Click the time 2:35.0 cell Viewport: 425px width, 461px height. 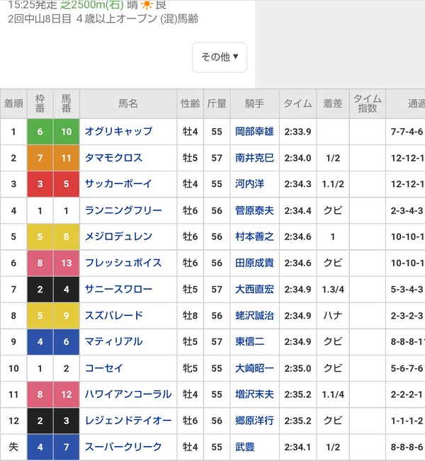point(298,368)
